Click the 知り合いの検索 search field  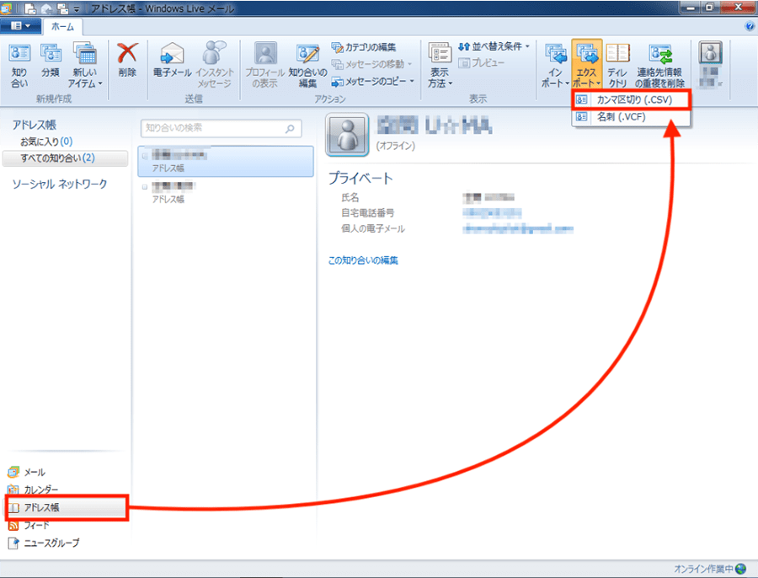221,128
